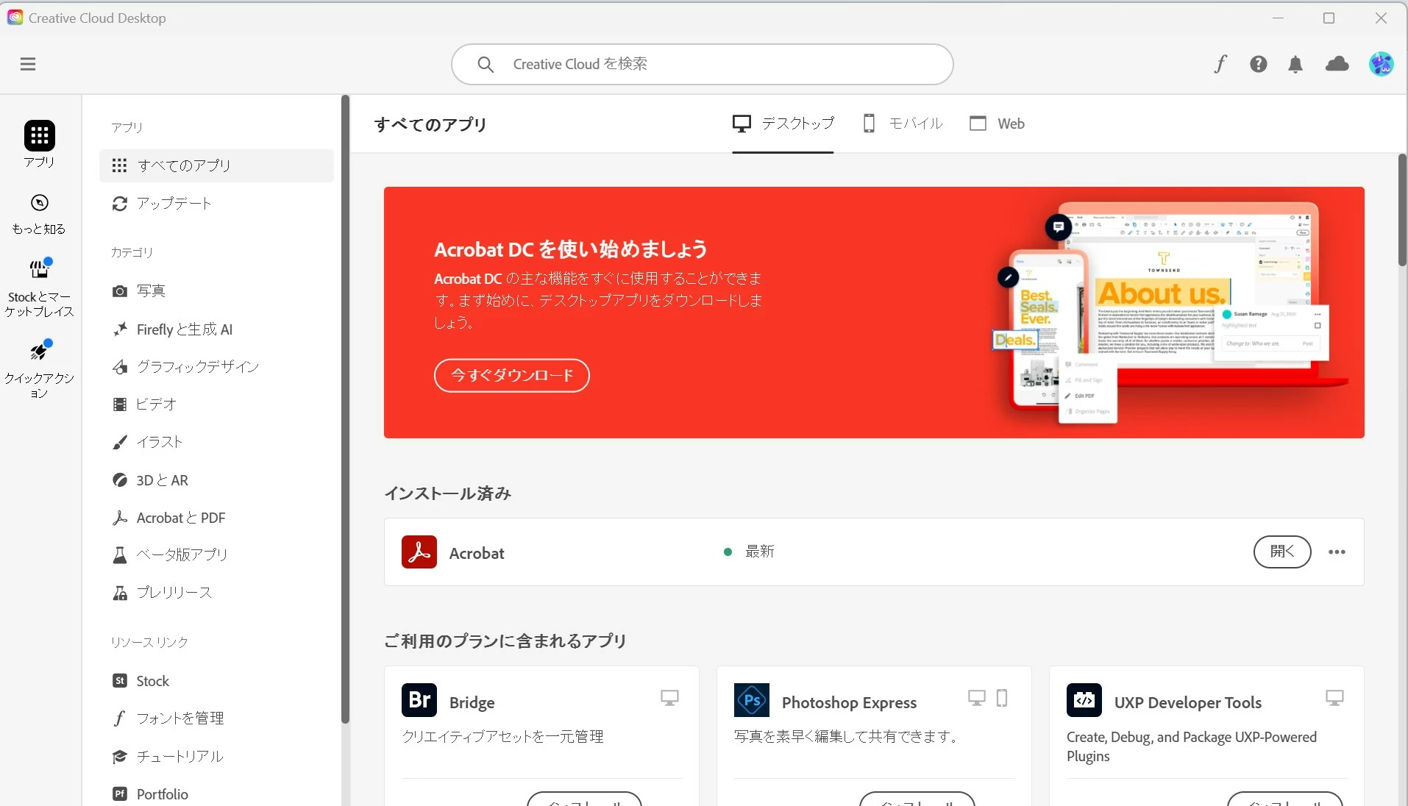Show notifications bell
This screenshot has width=1408, height=806.
point(1295,64)
